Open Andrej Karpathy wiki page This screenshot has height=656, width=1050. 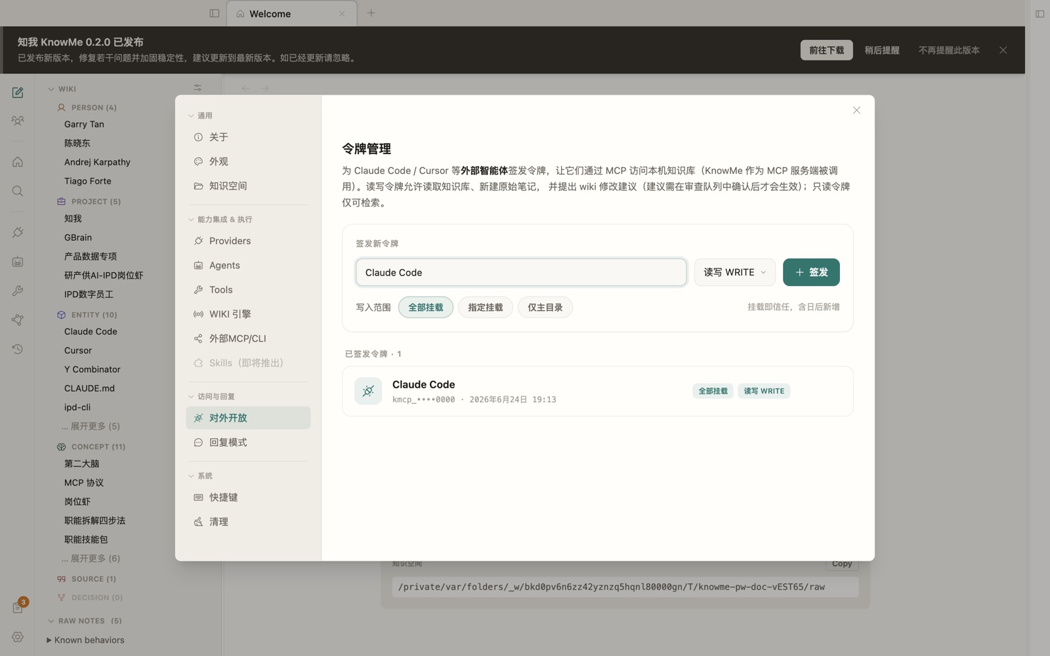97,162
